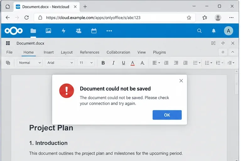Image resolution: width=241 pixels, height=161 pixels.
Task: Open the browser favorites list icon
Action: coord(205,18)
